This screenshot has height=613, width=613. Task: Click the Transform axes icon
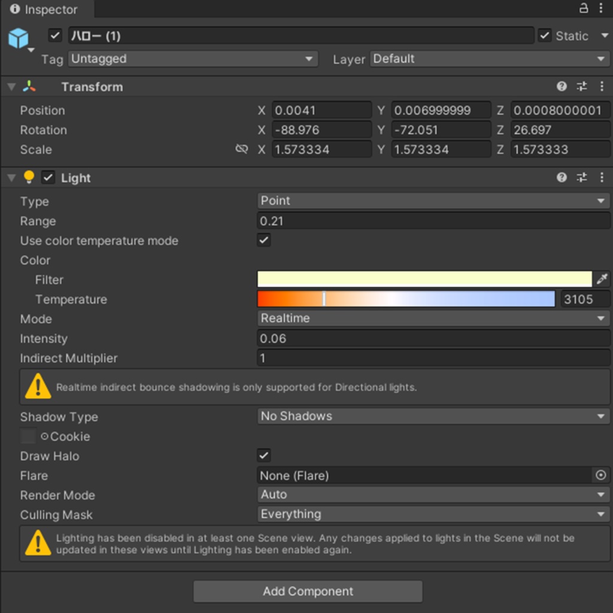tap(29, 86)
